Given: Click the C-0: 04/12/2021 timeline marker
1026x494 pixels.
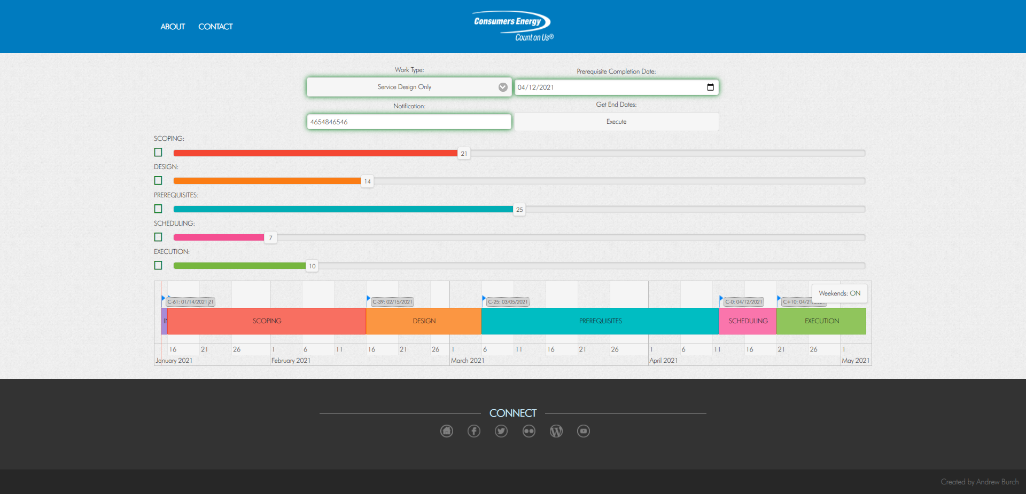Looking at the screenshot, I should (x=744, y=302).
